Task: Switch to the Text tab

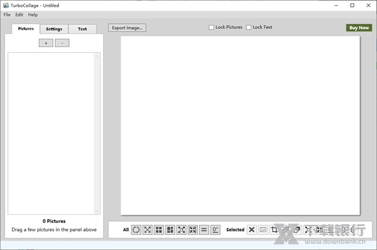Action: [x=82, y=29]
